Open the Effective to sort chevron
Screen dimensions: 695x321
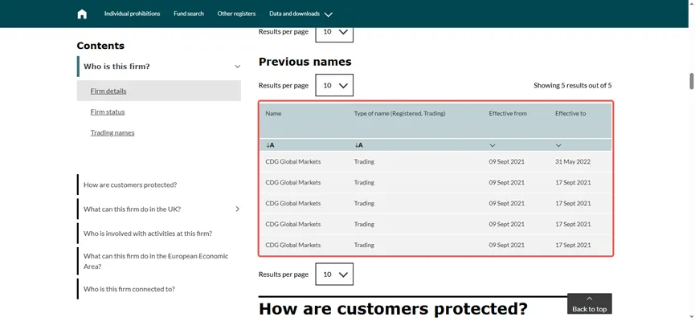tap(558, 145)
